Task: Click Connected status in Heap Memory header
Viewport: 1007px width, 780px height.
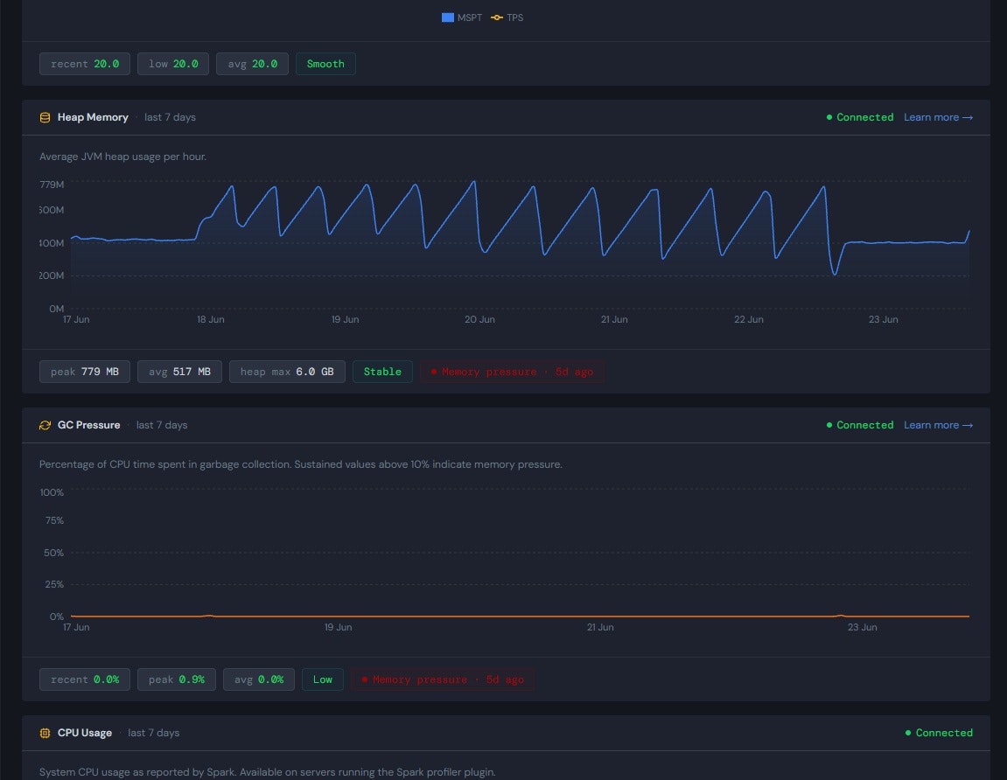Action: 860,117
